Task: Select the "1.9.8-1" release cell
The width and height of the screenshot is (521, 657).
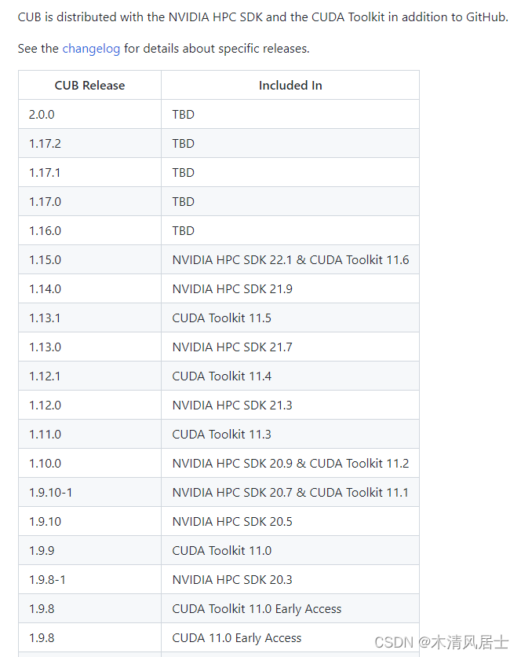Action: coord(89,579)
